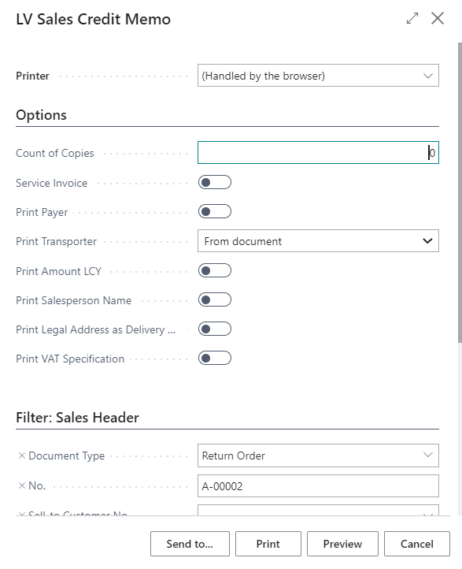462x569 pixels.
Task: Click the Print button
Action: click(x=268, y=544)
